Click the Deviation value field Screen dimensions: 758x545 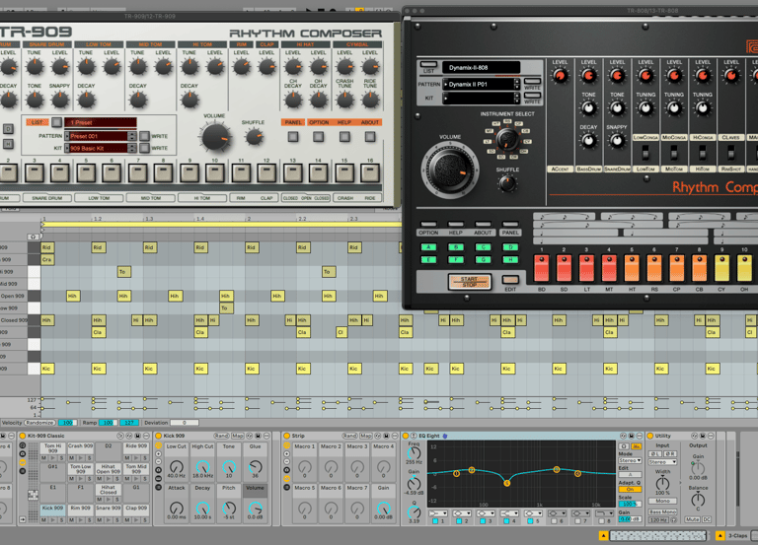coord(185,423)
